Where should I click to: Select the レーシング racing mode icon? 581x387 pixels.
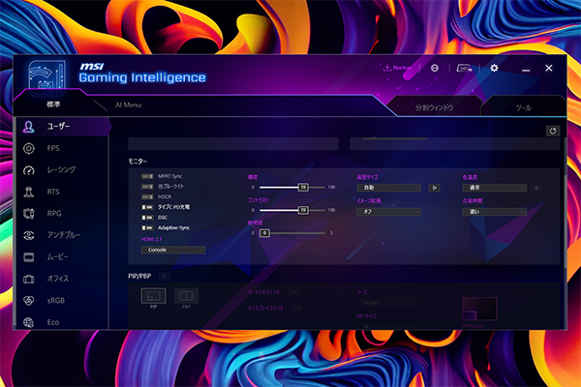click(x=29, y=169)
